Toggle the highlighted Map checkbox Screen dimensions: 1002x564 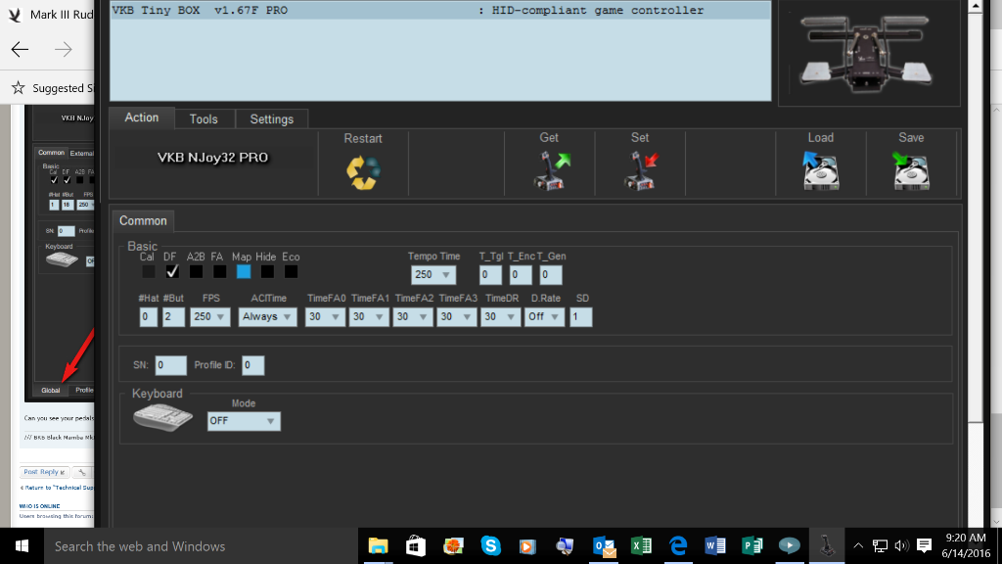point(244,272)
